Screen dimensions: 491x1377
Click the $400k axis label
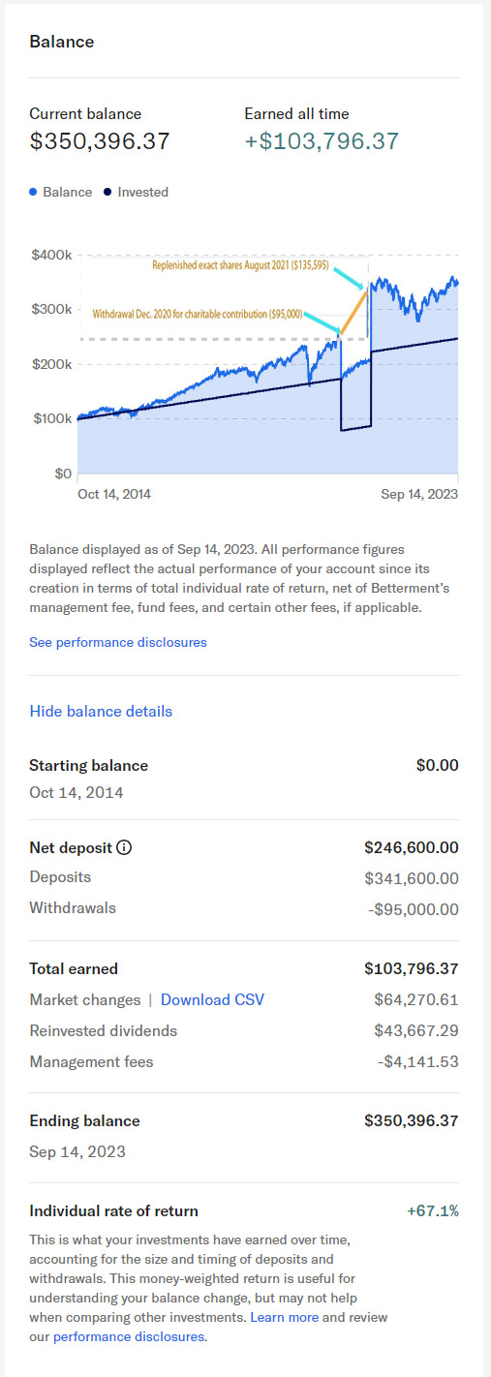51,255
